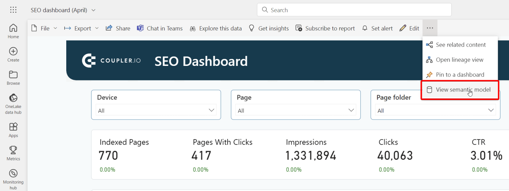Open Browse folder in sidebar
Image resolution: width=509 pixels, height=191 pixels.
pos(13,77)
